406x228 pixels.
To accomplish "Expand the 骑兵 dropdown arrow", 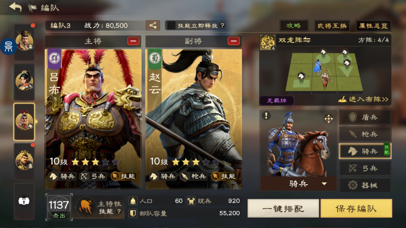I will click(x=324, y=184).
